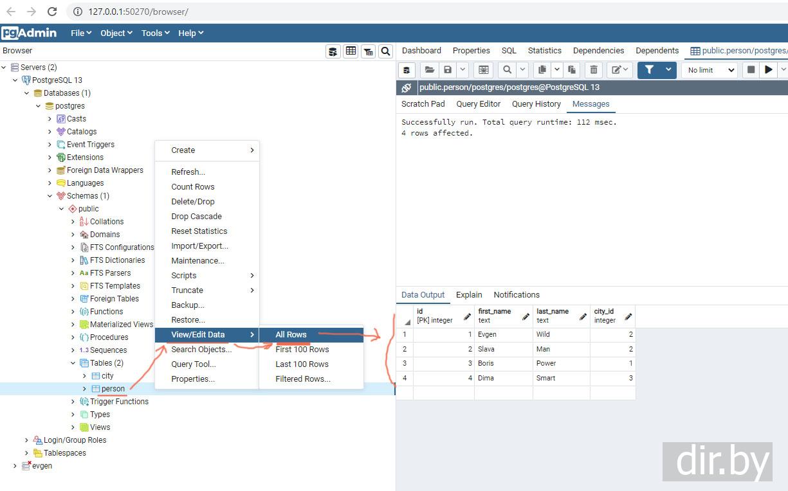Click the connection status link icon
Image resolution: width=788 pixels, height=491 pixels.
[x=406, y=87]
